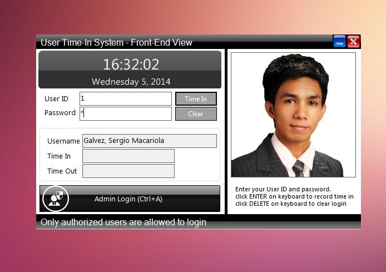The image size is (386, 272).
Task: Click the Password label
Action: 60,113
